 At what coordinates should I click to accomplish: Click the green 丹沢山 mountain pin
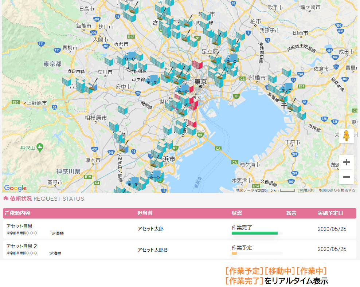click(x=40, y=148)
